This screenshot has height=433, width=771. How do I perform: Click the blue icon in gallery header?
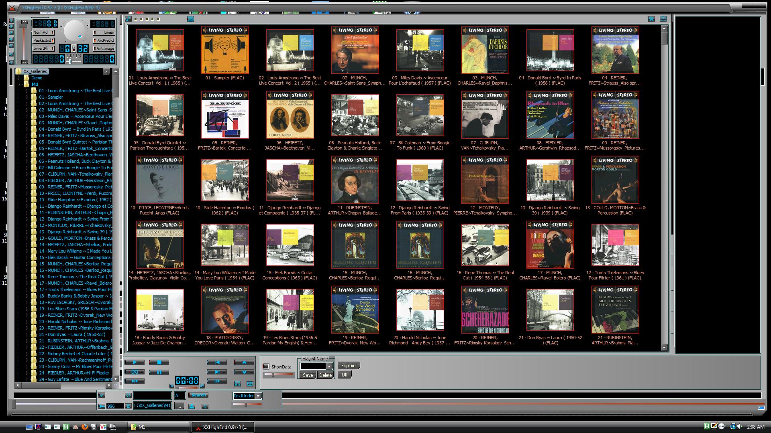(190, 19)
